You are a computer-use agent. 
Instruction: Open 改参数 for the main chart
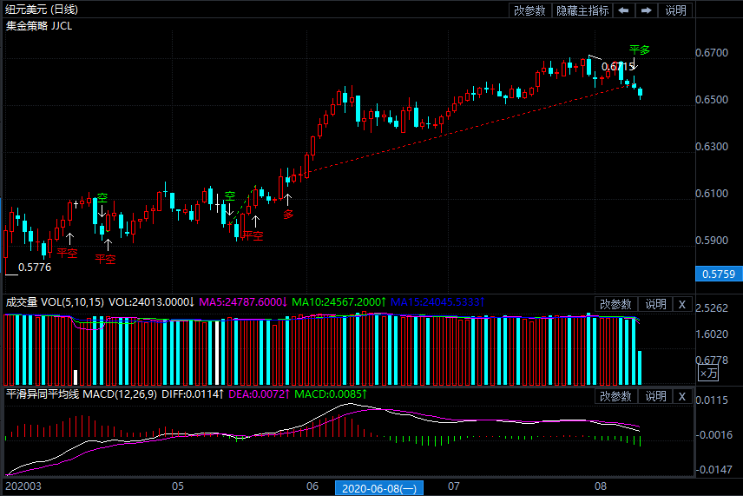tap(529, 10)
